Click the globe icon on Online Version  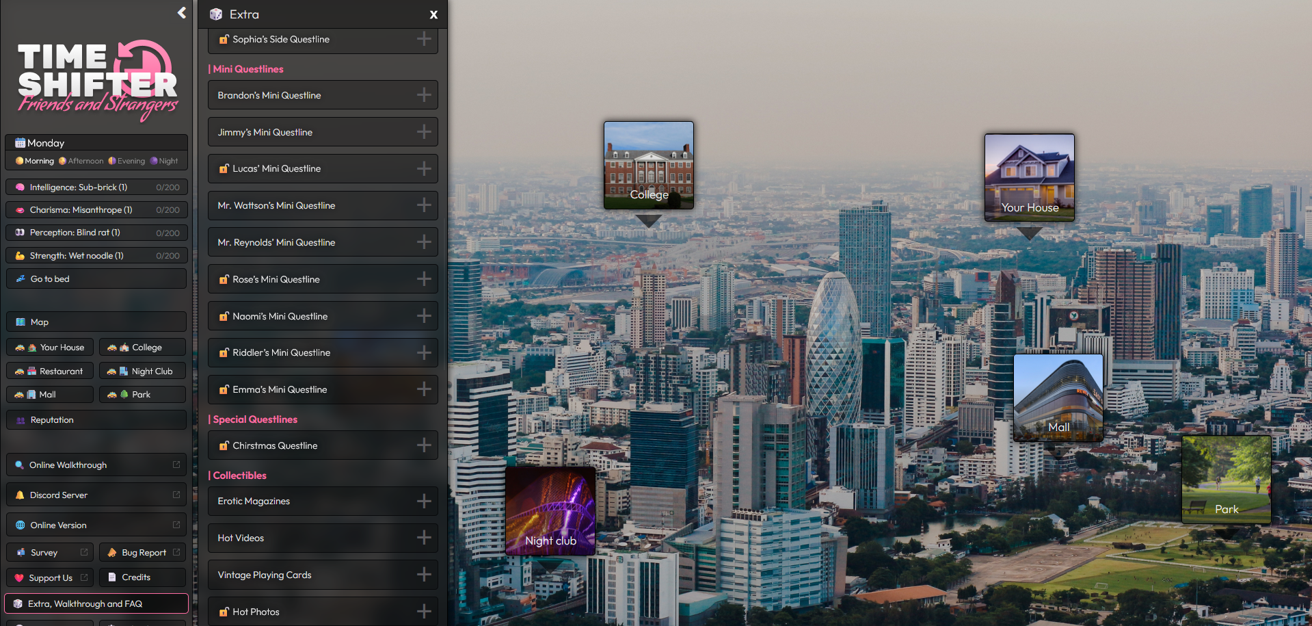(20, 525)
